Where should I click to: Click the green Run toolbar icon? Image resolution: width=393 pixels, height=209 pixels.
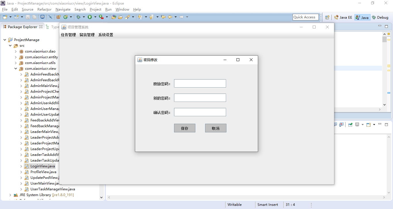point(90,17)
